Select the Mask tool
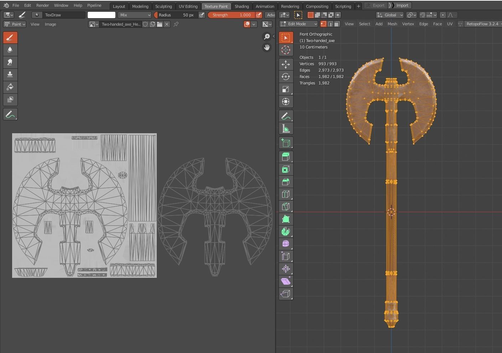 tap(10, 99)
